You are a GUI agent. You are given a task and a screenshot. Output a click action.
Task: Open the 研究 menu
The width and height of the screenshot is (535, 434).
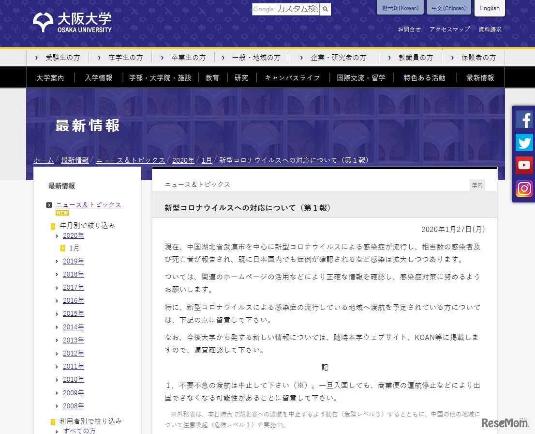(x=241, y=77)
